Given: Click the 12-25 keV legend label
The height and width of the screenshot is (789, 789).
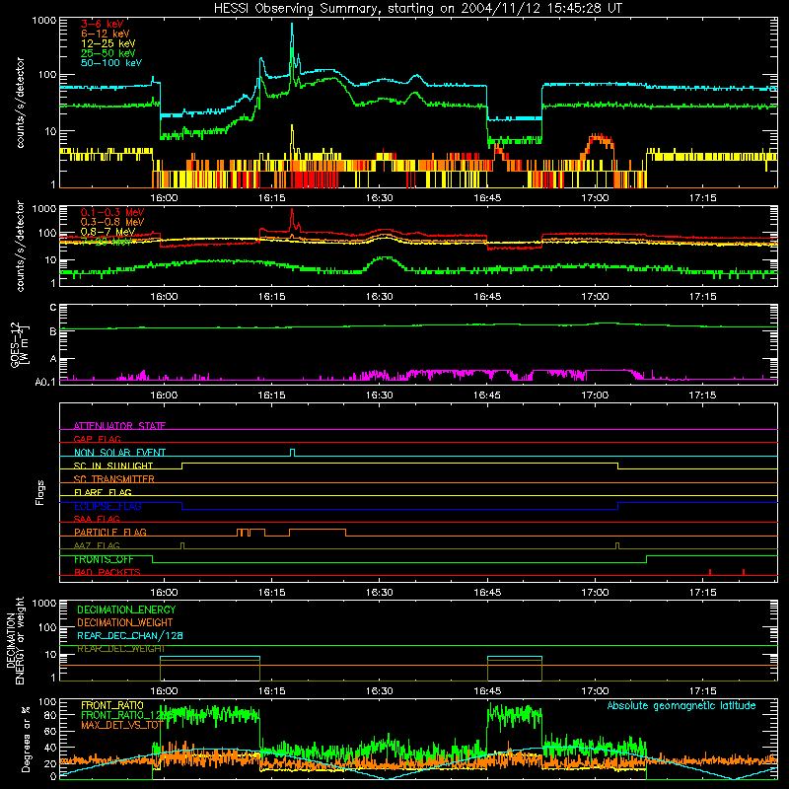Looking at the screenshot, I should click(x=108, y=43).
